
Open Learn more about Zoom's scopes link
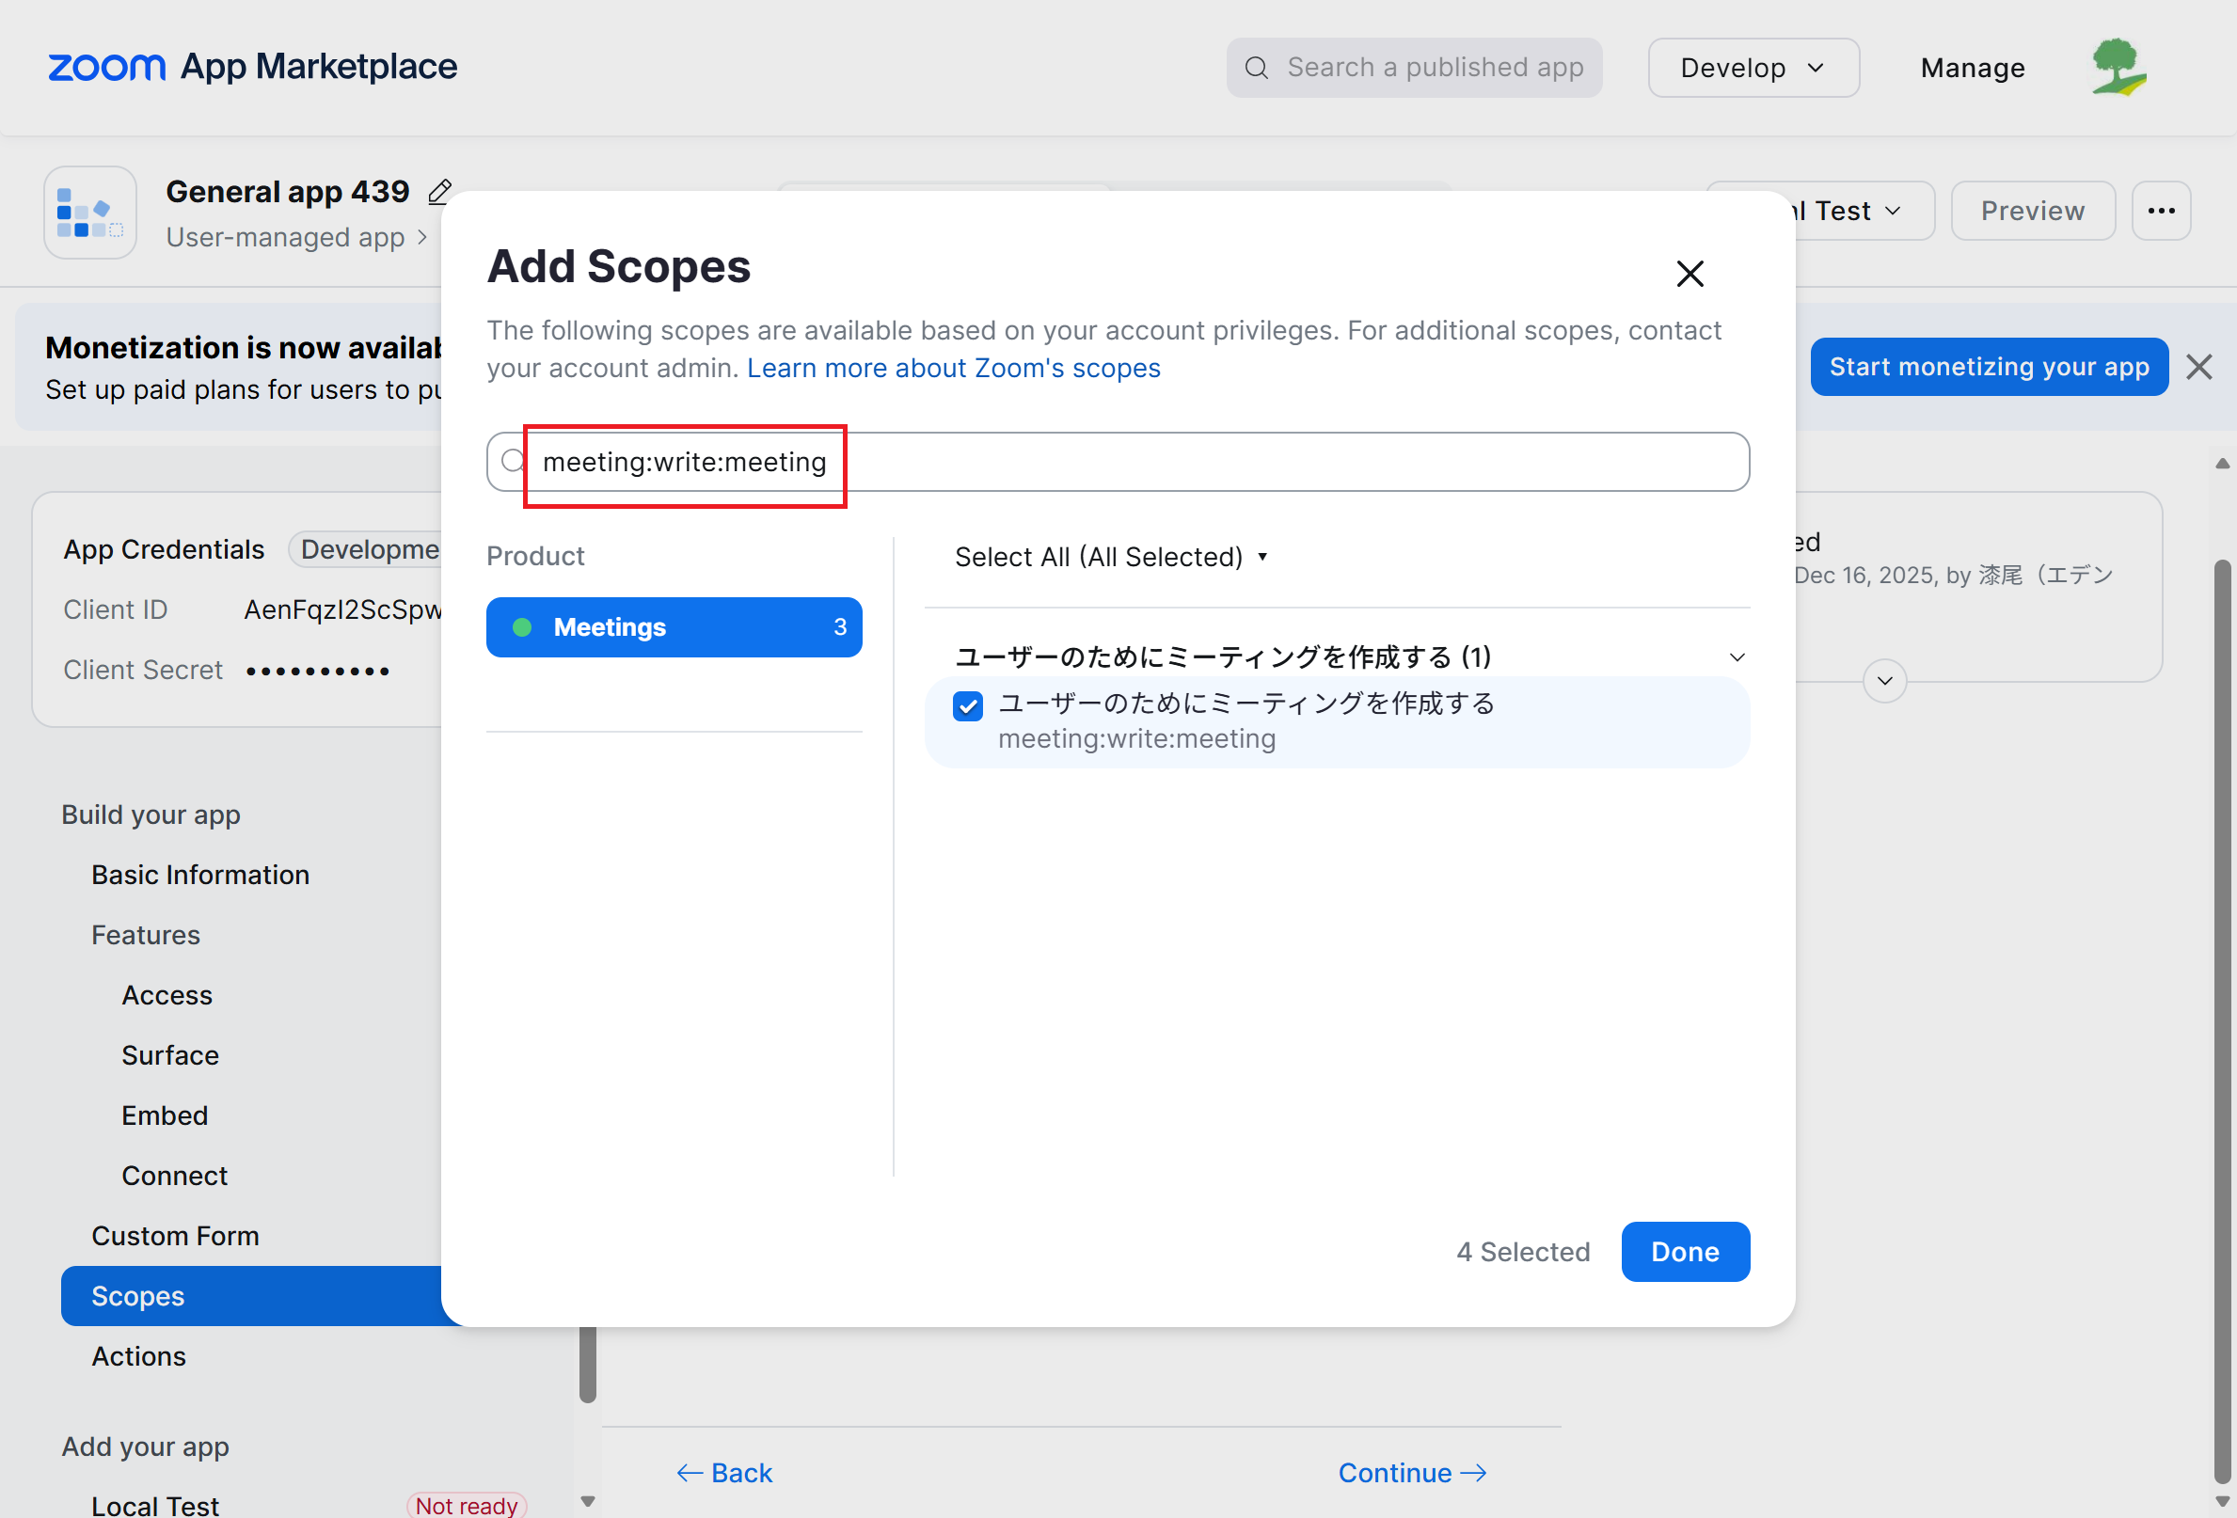pos(953,369)
